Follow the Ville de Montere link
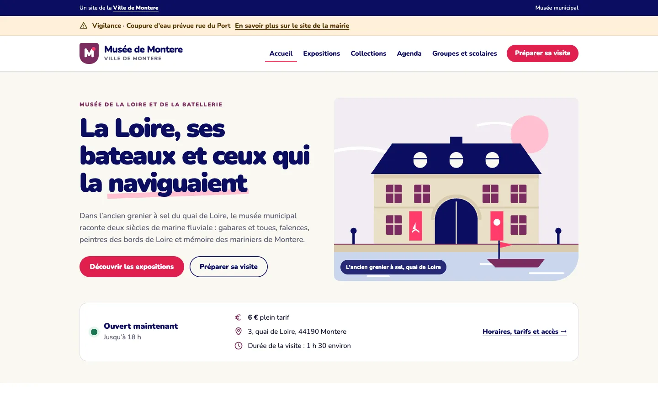 [136, 8]
